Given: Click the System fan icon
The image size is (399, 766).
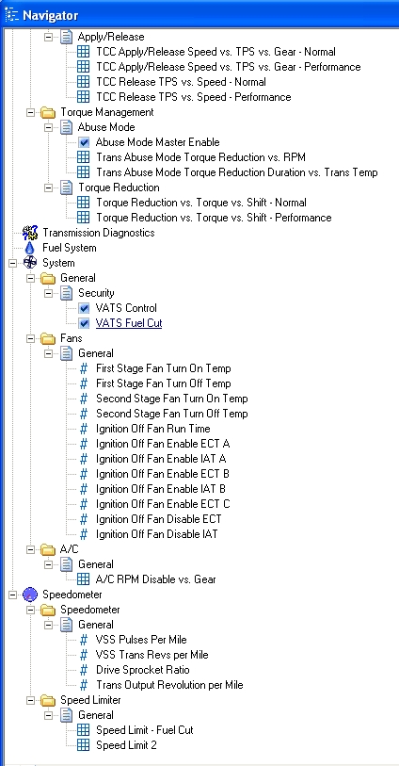Looking at the screenshot, I should click(30, 263).
